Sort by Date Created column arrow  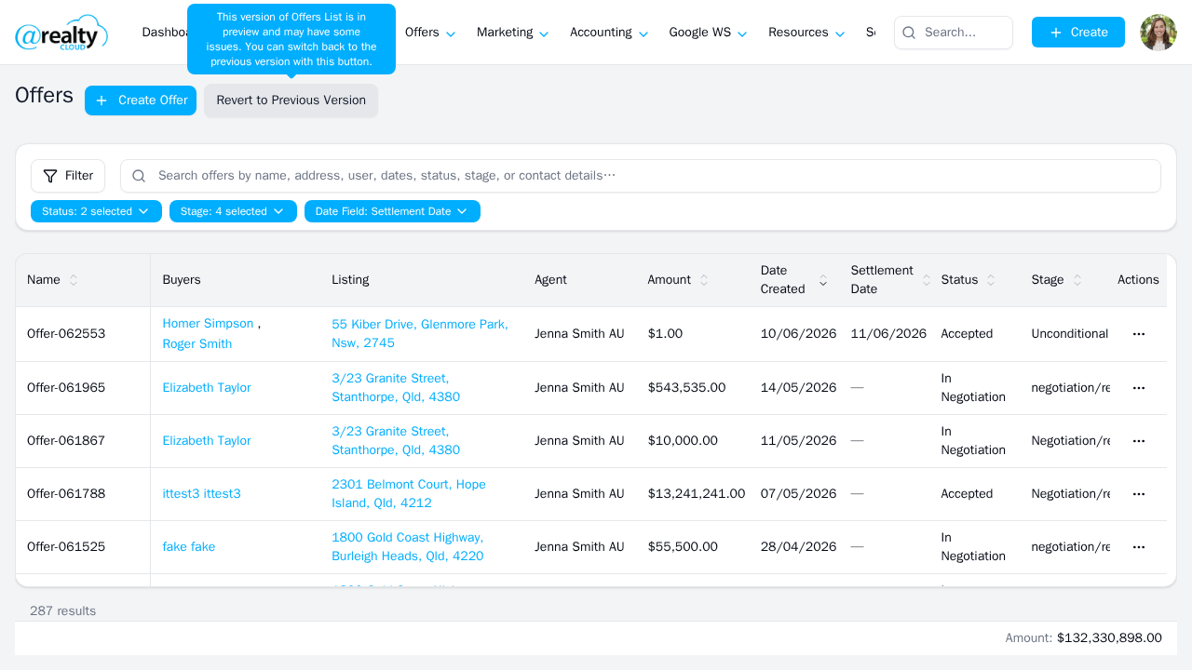[823, 280]
